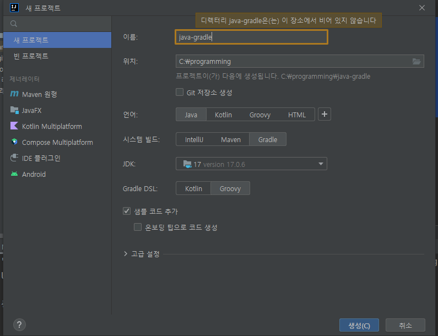Screen dimensions: 438x336
Task: Click 취소 button to cancel
Action: (405, 325)
